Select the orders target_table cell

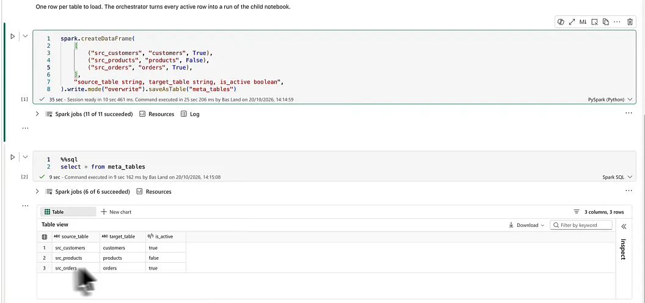(x=123, y=268)
